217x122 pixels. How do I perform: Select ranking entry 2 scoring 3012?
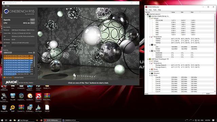click(x=18, y=58)
